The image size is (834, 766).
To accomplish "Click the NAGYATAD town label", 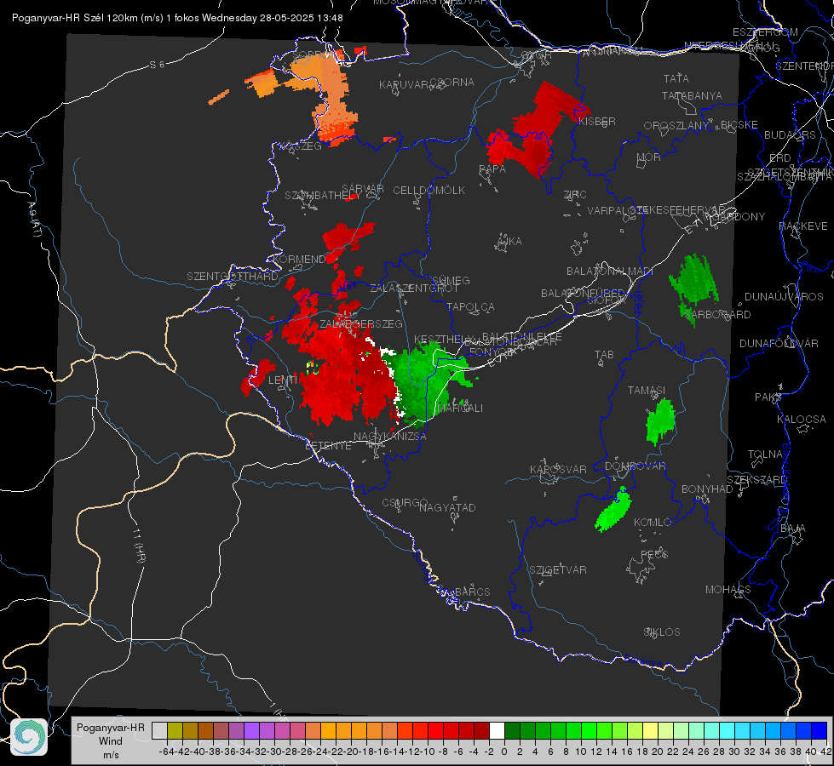I will point(447,507).
